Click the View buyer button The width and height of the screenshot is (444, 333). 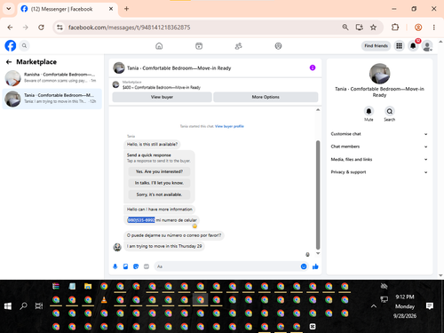coord(162,97)
